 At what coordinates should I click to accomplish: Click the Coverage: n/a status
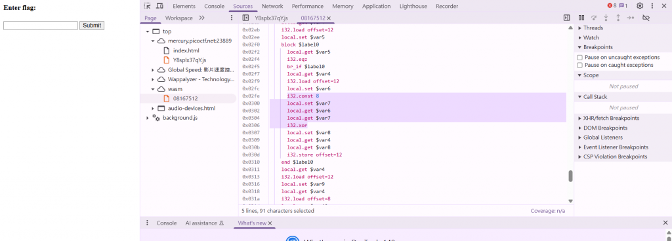pyautogui.click(x=547, y=211)
